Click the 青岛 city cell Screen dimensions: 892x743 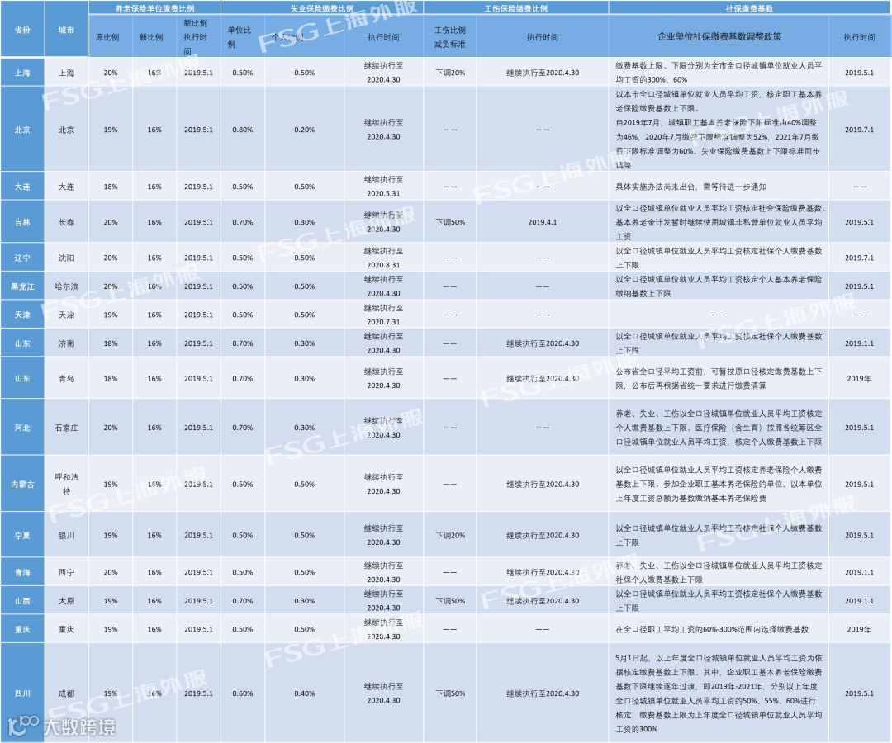point(66,379)
